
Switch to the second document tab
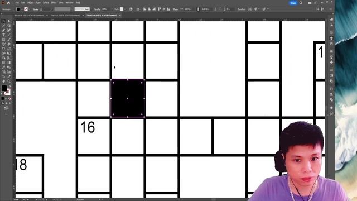(65, 15)
